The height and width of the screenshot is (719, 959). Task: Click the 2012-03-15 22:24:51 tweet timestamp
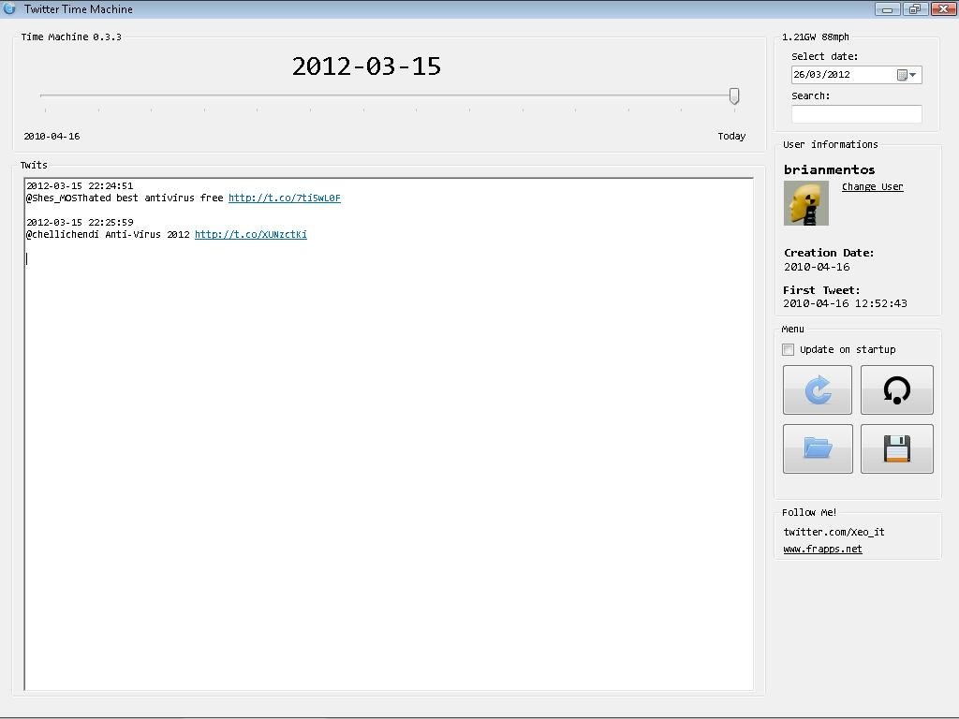(x=80, y=186)
